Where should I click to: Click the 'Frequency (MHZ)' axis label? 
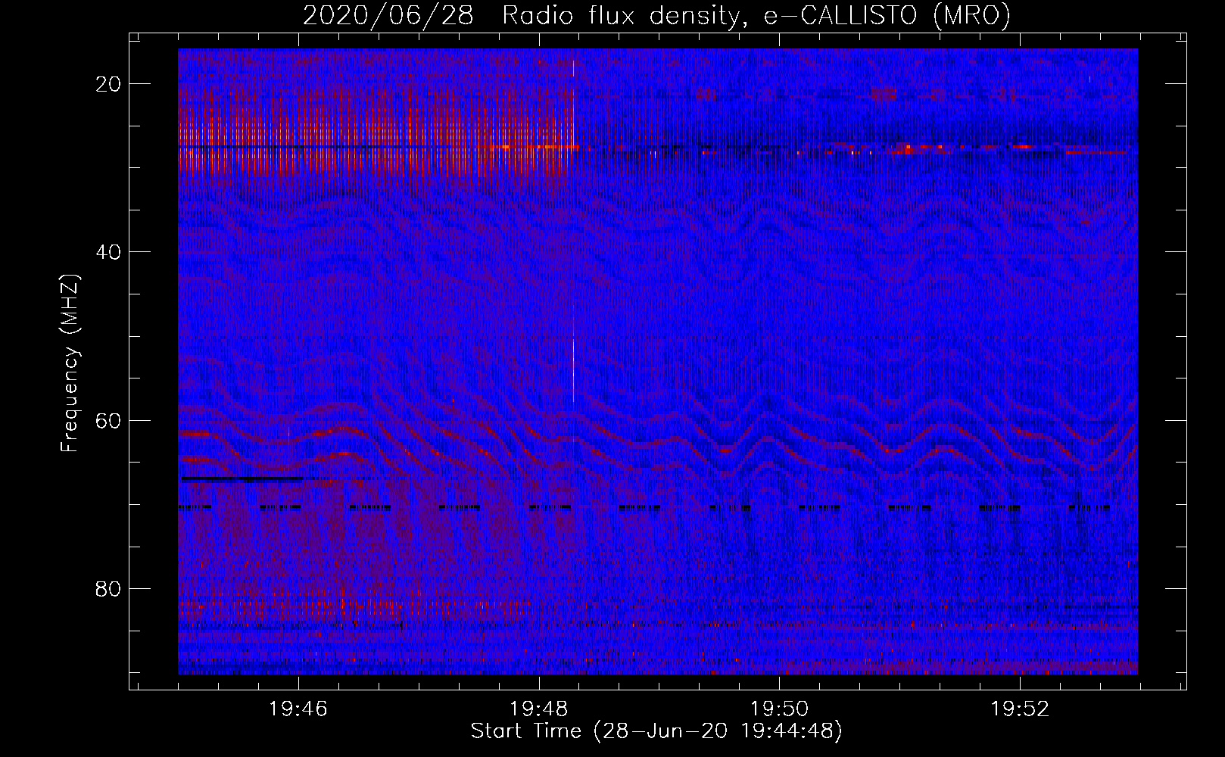[70, 363]
